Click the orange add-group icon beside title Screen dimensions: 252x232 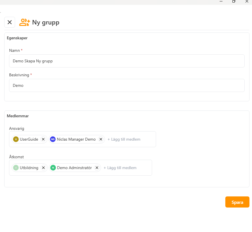click(x=25, y=22)
